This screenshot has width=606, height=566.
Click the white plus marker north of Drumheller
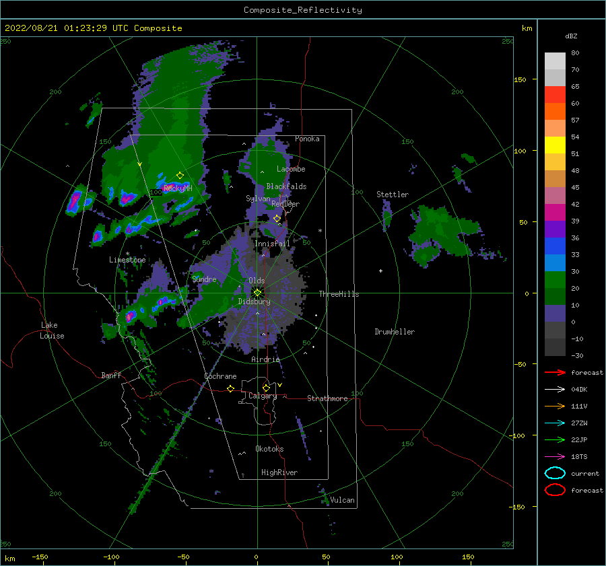pos(380,271)
